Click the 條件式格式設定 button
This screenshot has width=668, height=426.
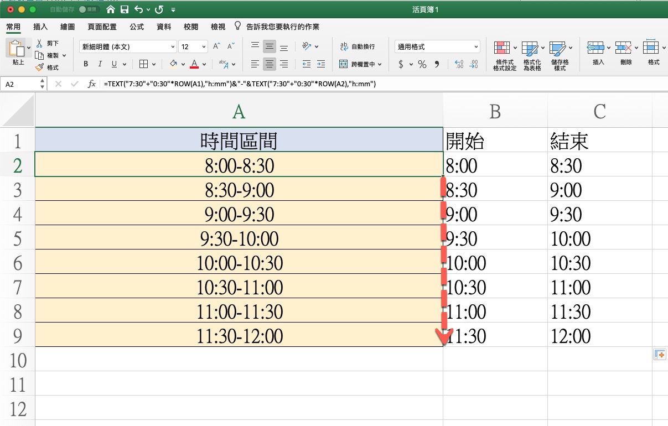(x=504, y=55)
